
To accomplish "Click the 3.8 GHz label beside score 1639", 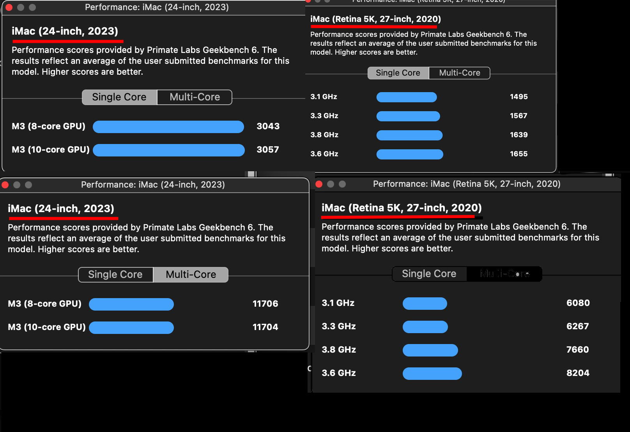I will click(x=324, y=135).
